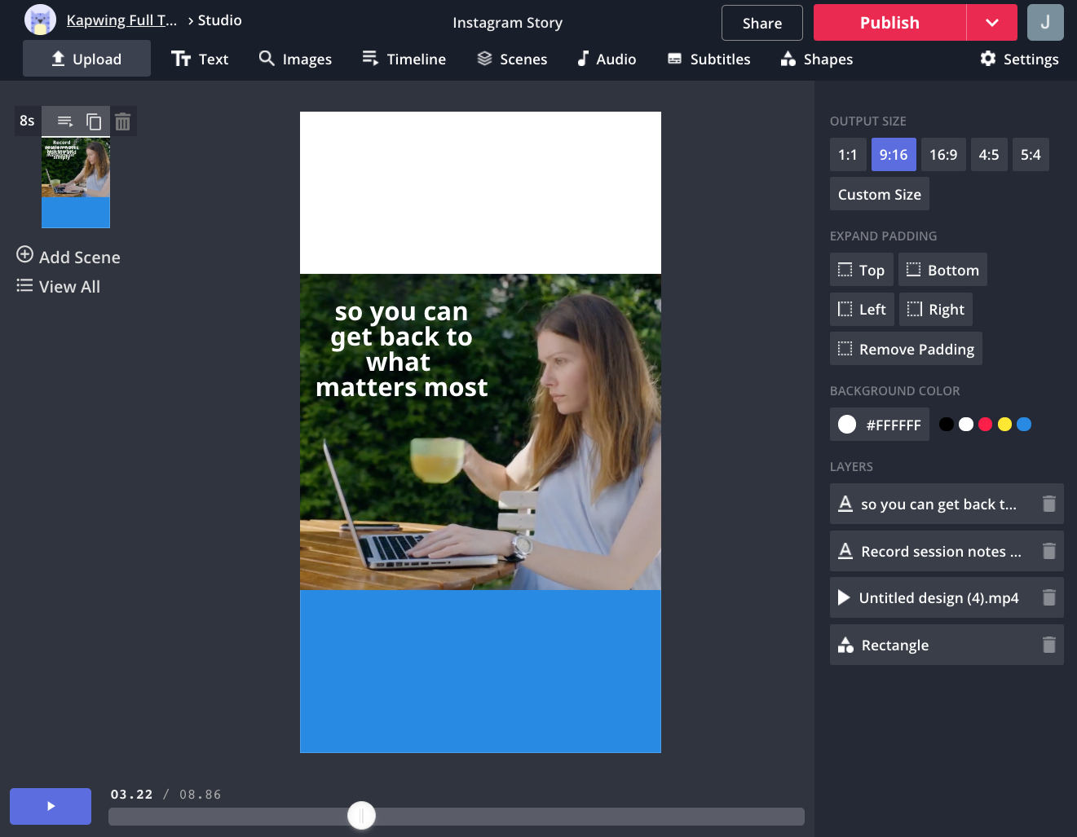Expand the Publish dropdown arrow
This screenshot has height=837, width=1077.
tap(991, 23)
